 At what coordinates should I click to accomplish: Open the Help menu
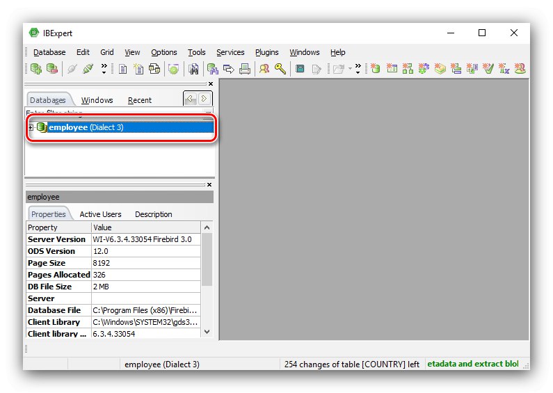click(x=337, y=52)
